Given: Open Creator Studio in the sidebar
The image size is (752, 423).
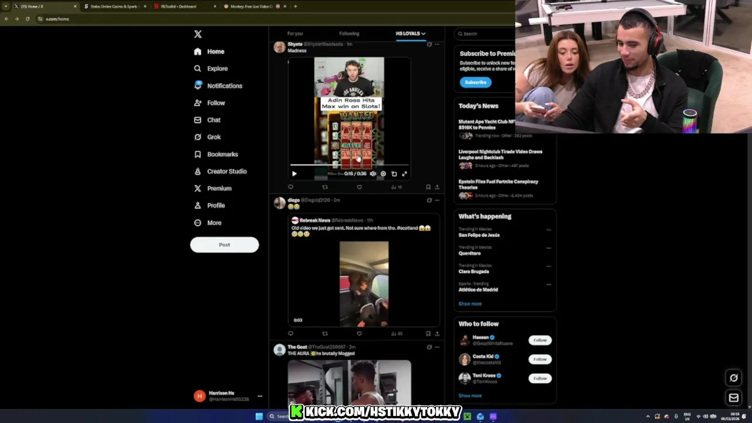Looking at the screenshot, I should click(x=220, y=171).
